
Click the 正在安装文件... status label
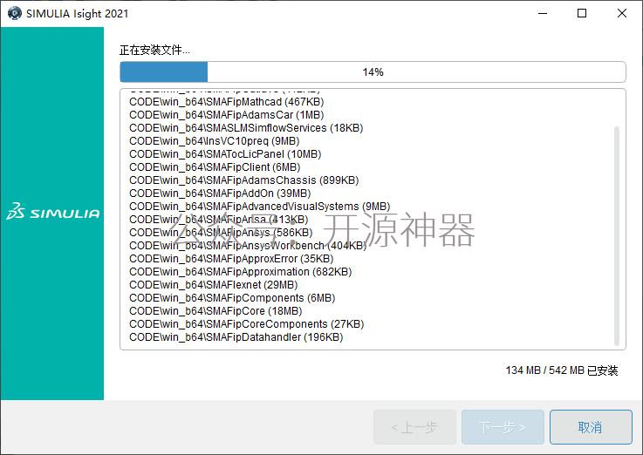[154, 50]
